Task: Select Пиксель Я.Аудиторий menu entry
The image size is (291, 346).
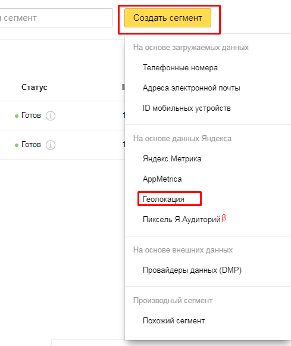Action: pyautogui.click(x=182, y=219)
